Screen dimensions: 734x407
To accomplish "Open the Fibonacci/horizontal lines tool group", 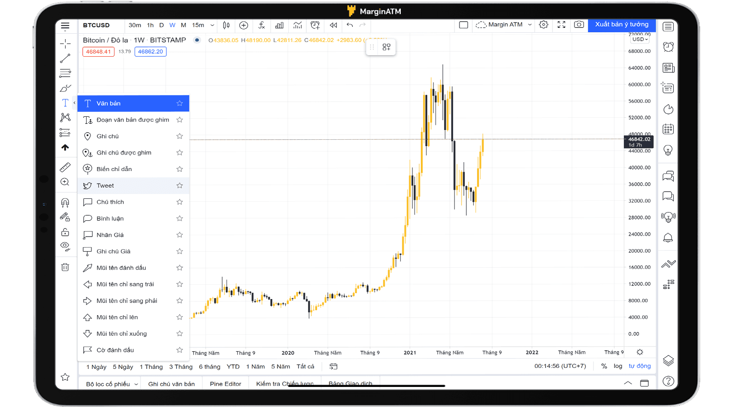I will point(65,73).
